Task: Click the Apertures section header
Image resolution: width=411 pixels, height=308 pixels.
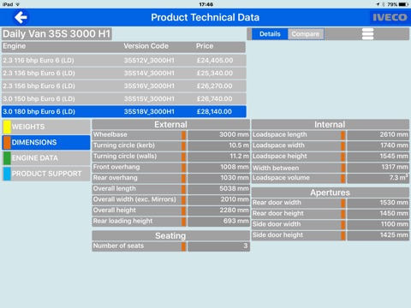Action: pos(330,192)
